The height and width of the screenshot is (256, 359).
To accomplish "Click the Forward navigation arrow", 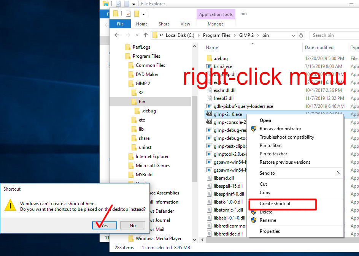I will (x=128, y=35).
